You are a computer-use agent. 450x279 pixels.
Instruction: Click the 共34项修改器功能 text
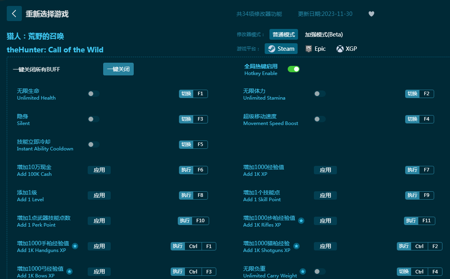[259, 14]
